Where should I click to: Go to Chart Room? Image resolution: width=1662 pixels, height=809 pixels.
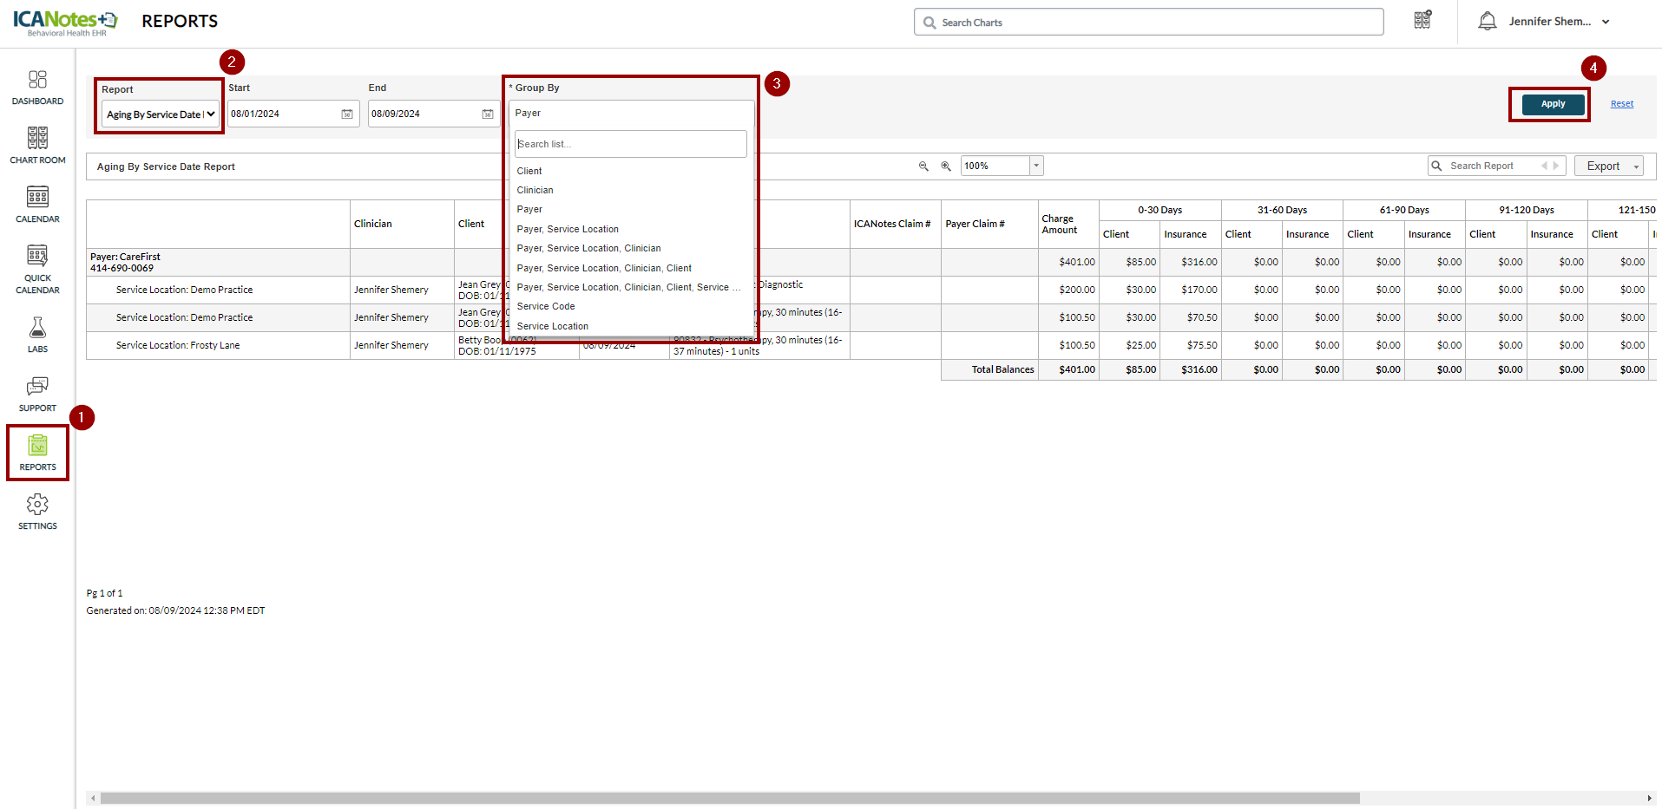(37, 146)
